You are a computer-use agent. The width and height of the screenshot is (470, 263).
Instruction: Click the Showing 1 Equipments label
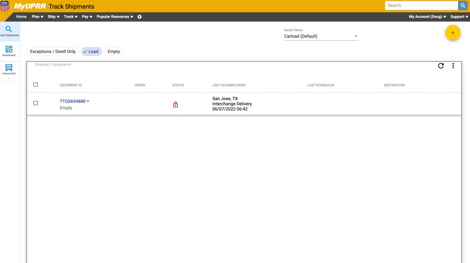(53, 65)
